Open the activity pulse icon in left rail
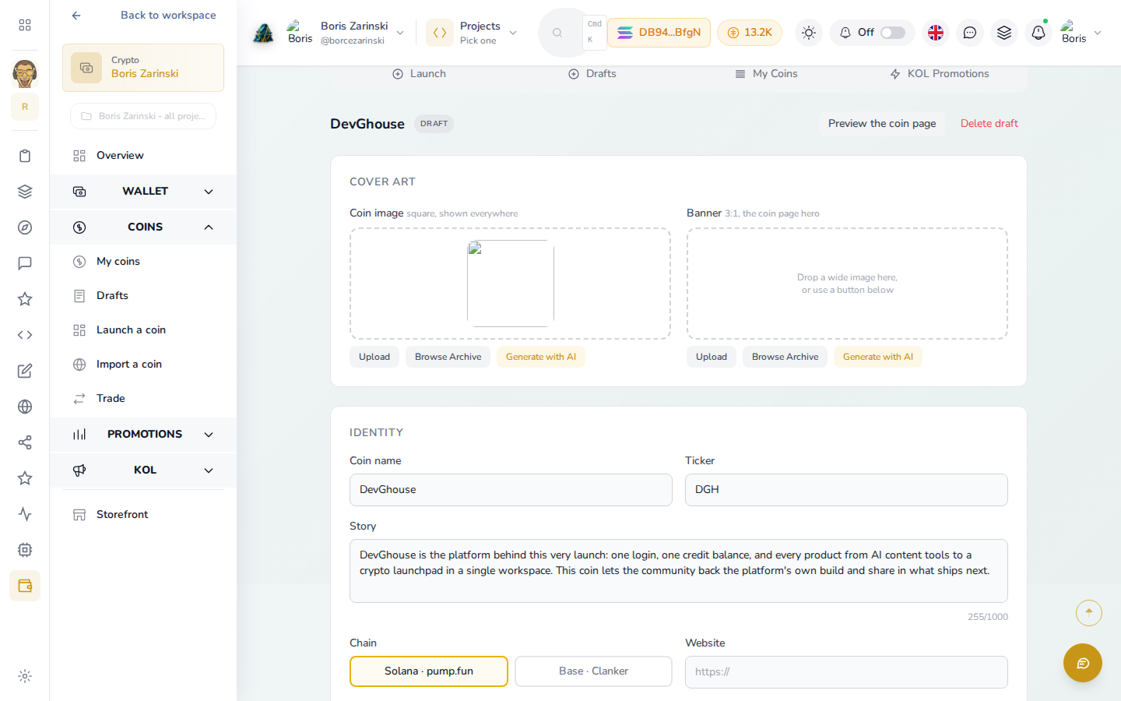This screenshot has height=701, width=1121. [25, 514]
